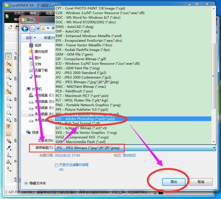
Task: Tick 不显示过滤器对话框 checkbox
Action: point(56,165)
